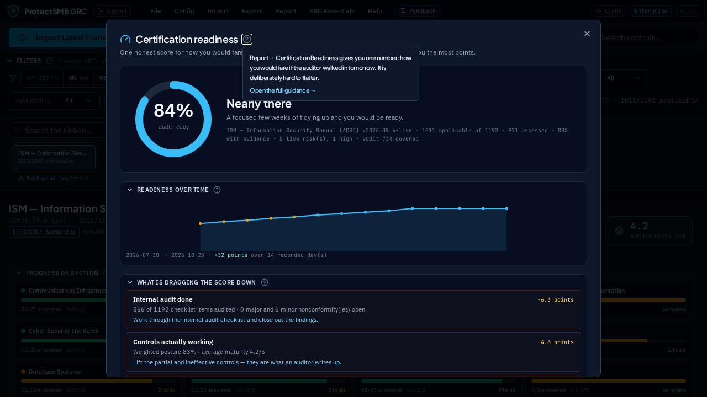
Task: Collapse the Progress by Section panel
Action: pos(19,273)
